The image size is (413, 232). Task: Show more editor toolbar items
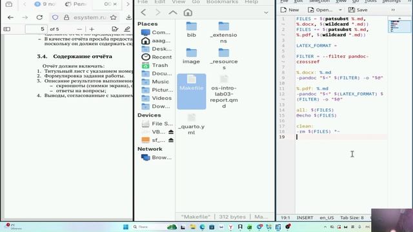click(x=393, y=10)
